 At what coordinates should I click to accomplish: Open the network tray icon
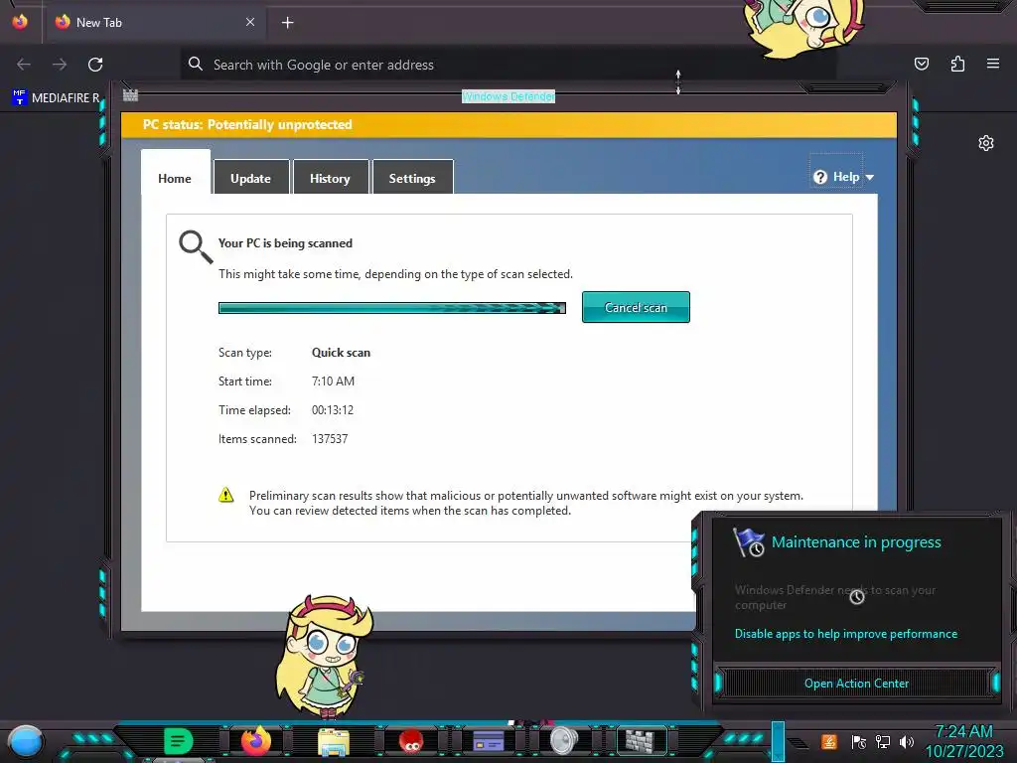883,741
